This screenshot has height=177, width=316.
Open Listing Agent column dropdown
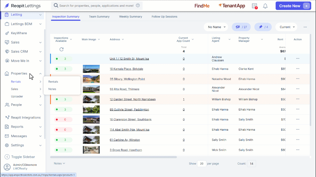(x=229, y=39)
